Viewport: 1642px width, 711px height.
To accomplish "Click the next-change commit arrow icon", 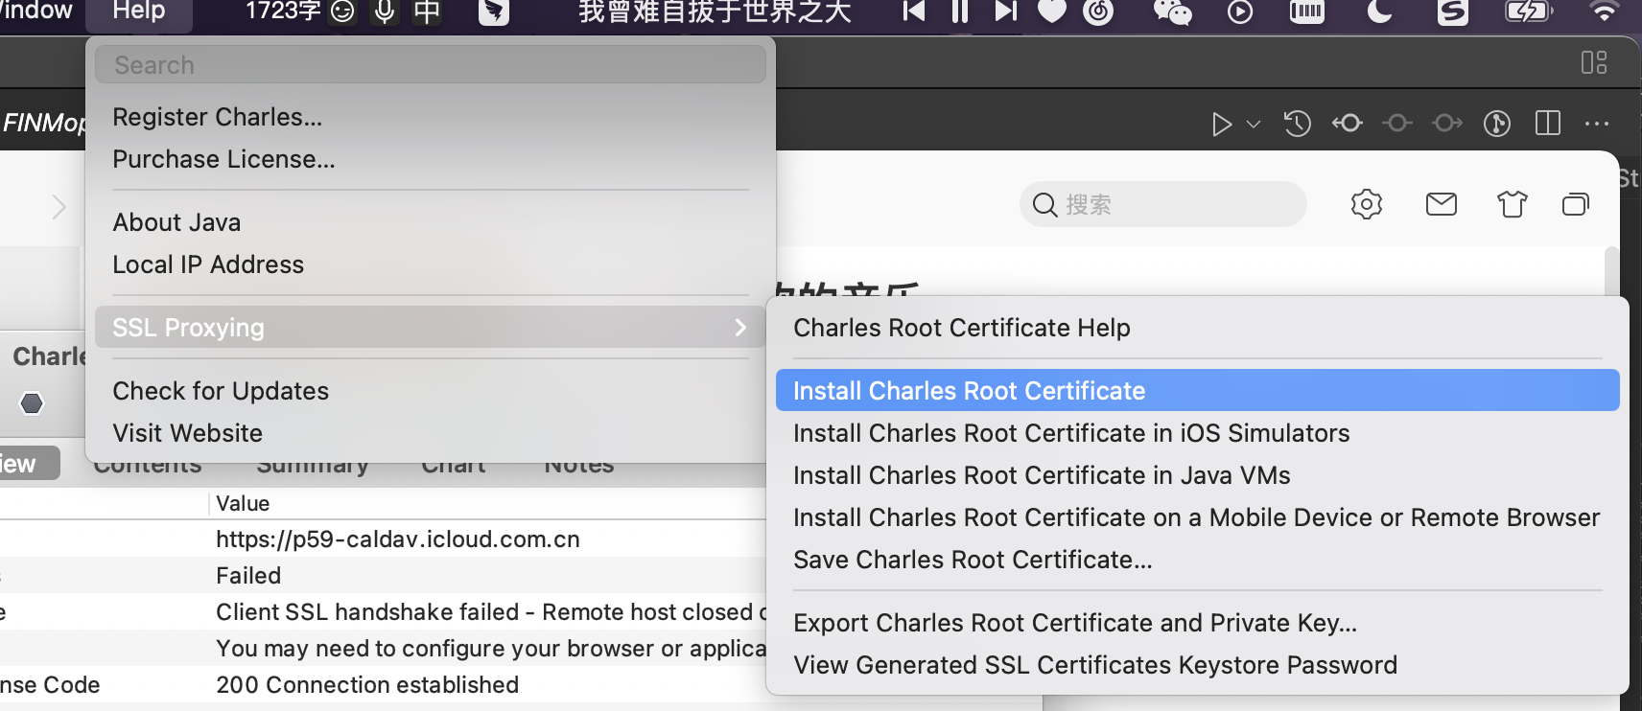I will point(1447,123).
